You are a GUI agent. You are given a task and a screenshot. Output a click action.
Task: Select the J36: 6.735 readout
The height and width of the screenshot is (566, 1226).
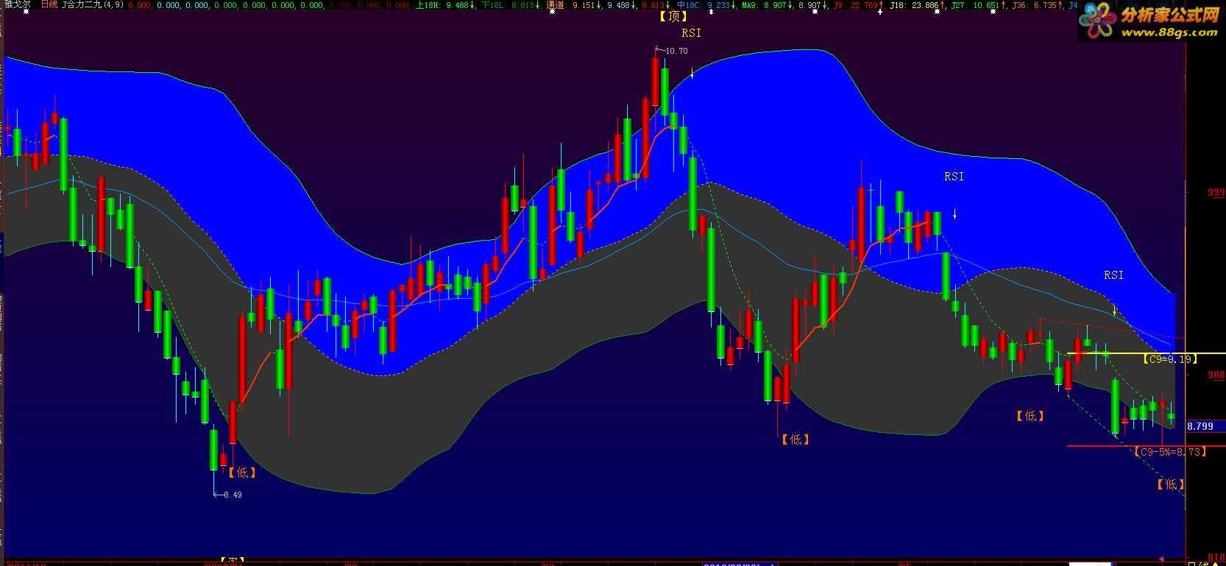[x=1037, y=5]
